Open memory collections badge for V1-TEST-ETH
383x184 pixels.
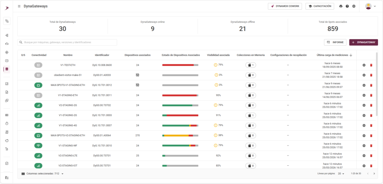point(251,65)
